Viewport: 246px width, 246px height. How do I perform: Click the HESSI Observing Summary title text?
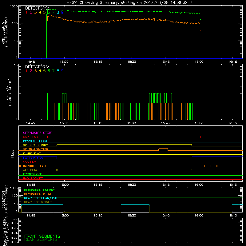[130, 3]
